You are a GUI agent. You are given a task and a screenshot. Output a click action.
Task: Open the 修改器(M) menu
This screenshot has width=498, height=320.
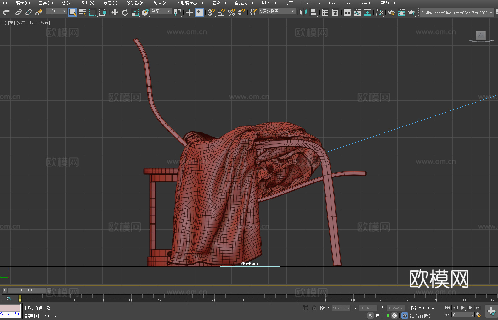[x=136, y=3]
